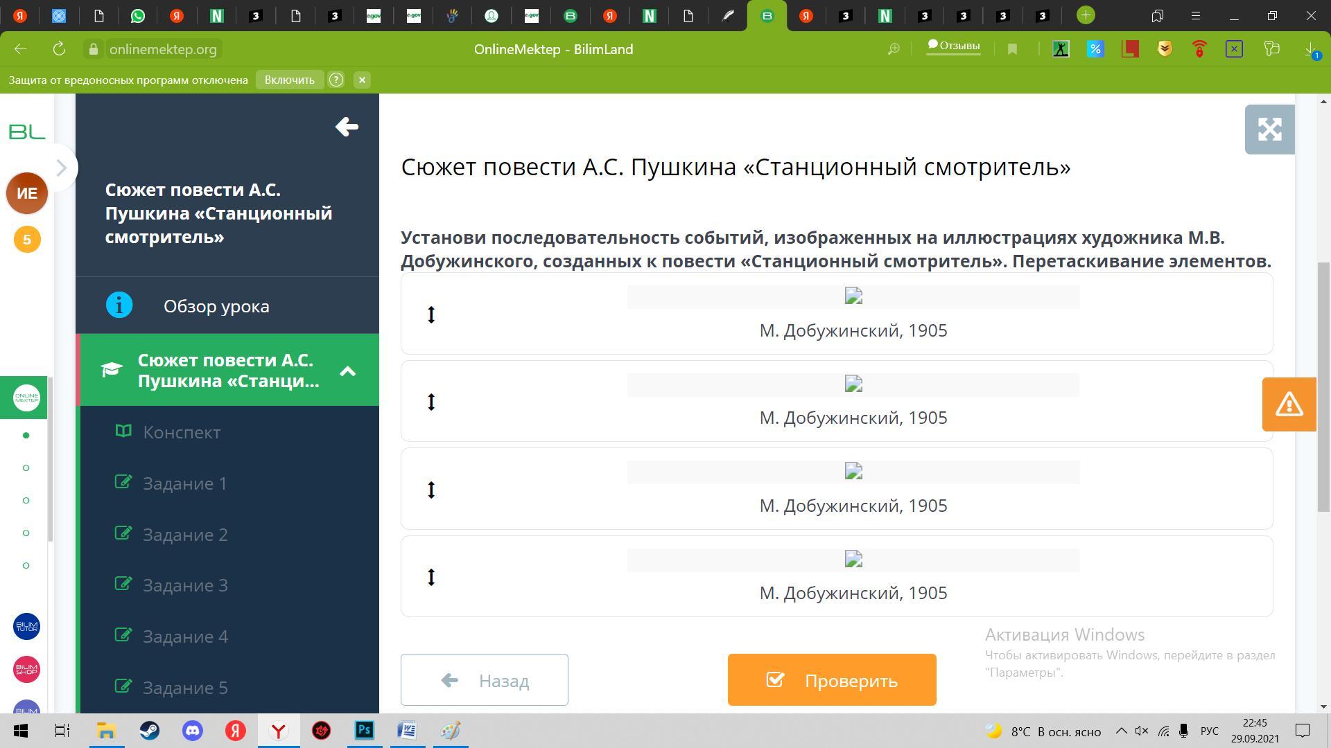This screenshot has height=748, width=1331.
Task: Open the Обзор урока section
Action: pos(216,306)
